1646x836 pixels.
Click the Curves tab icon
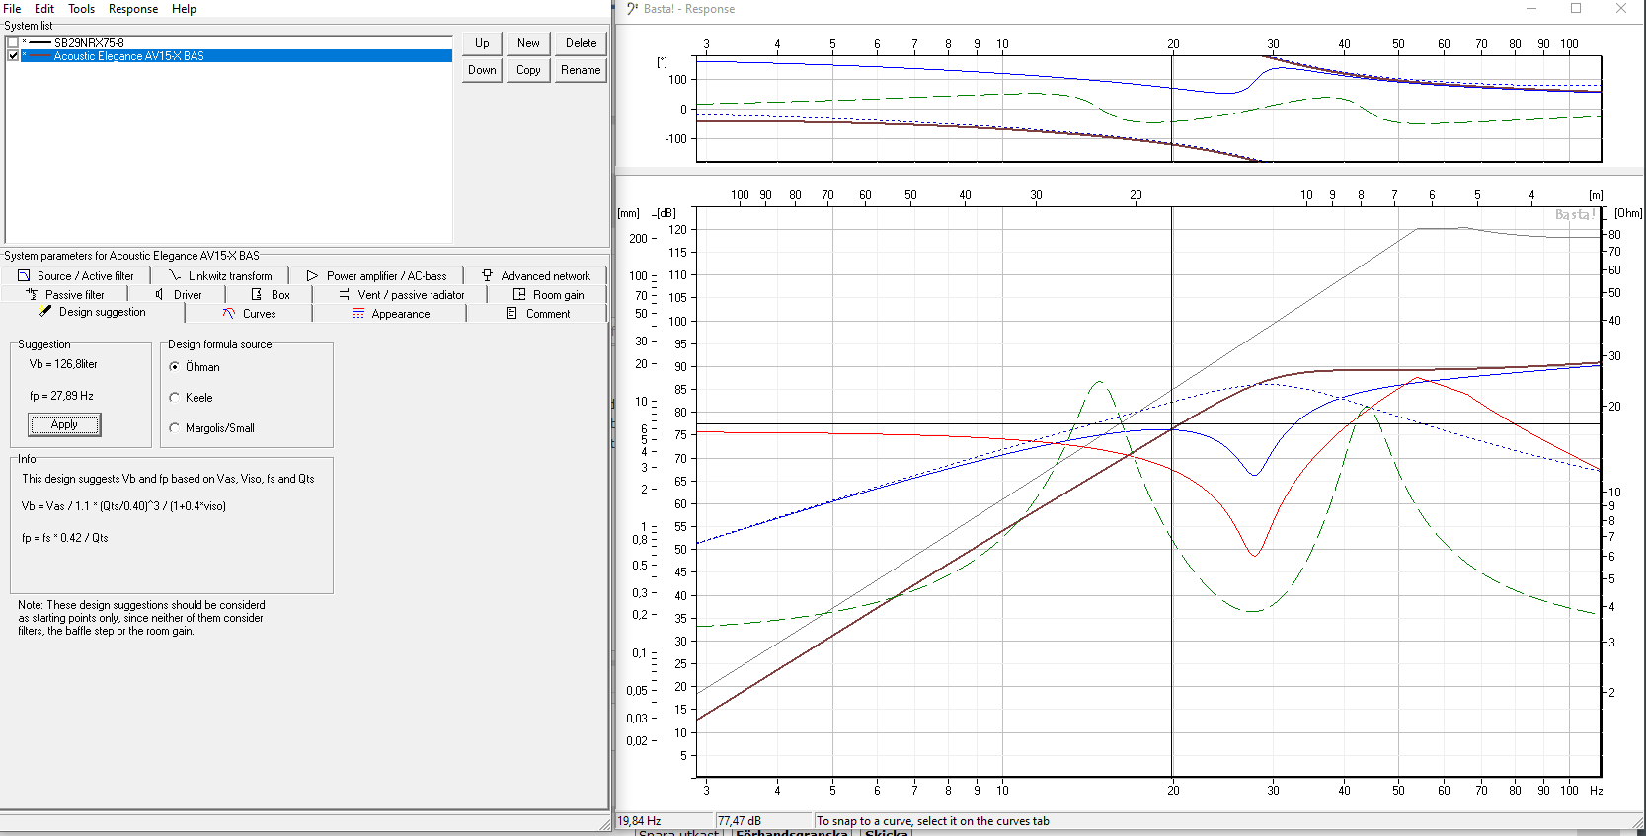229,314
